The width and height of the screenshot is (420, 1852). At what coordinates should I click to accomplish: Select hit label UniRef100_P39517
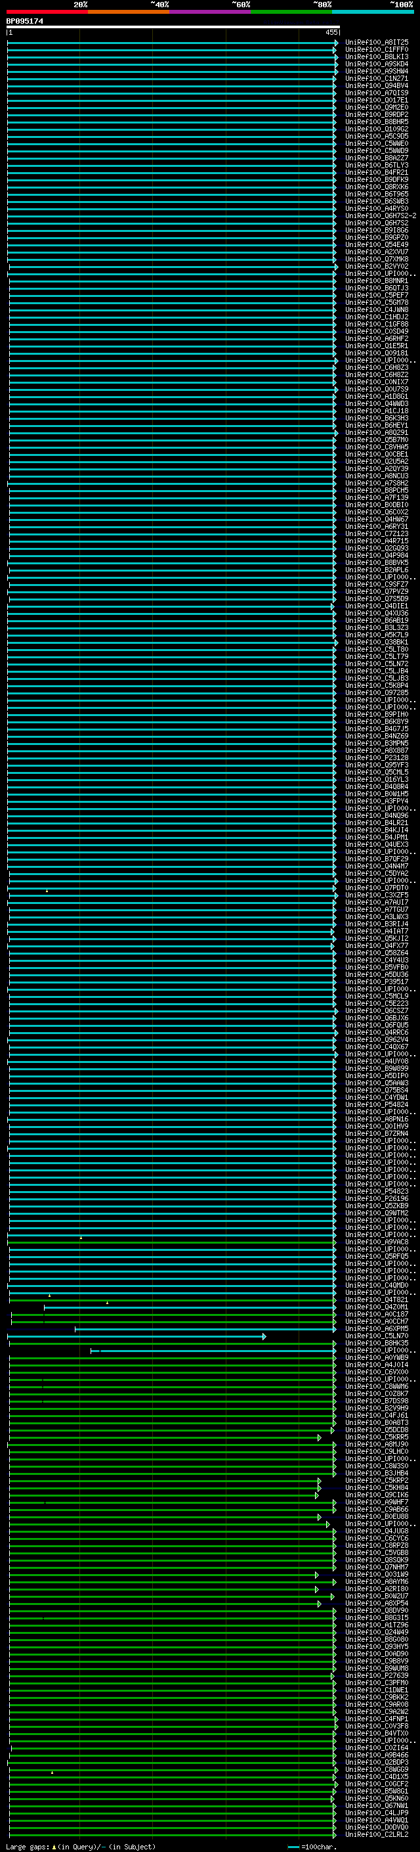(377, 982)
